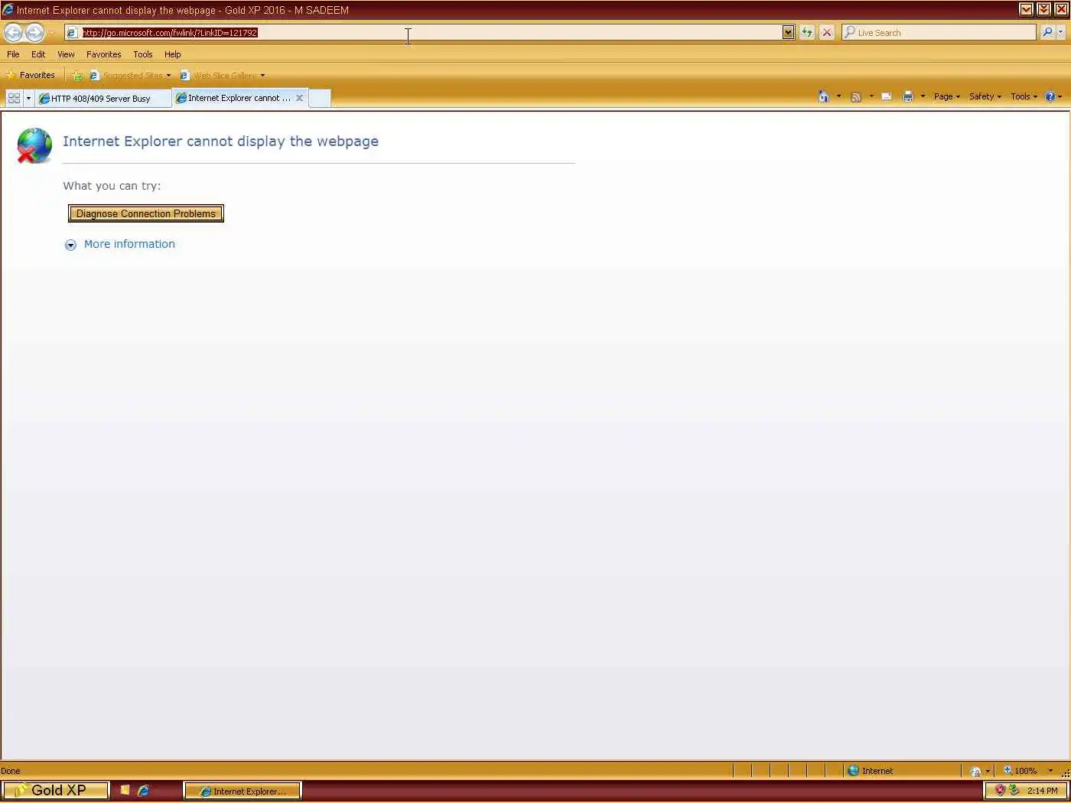The height and width of the screenshot is (803, 1071).
Task: Click the Quick Tabs grid icon
Action: (14, 98)
